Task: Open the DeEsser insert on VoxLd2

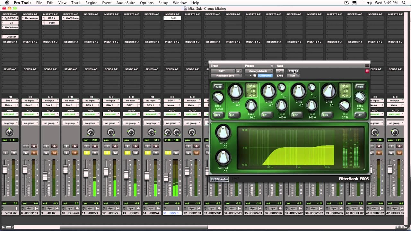Action: [11, 37]
